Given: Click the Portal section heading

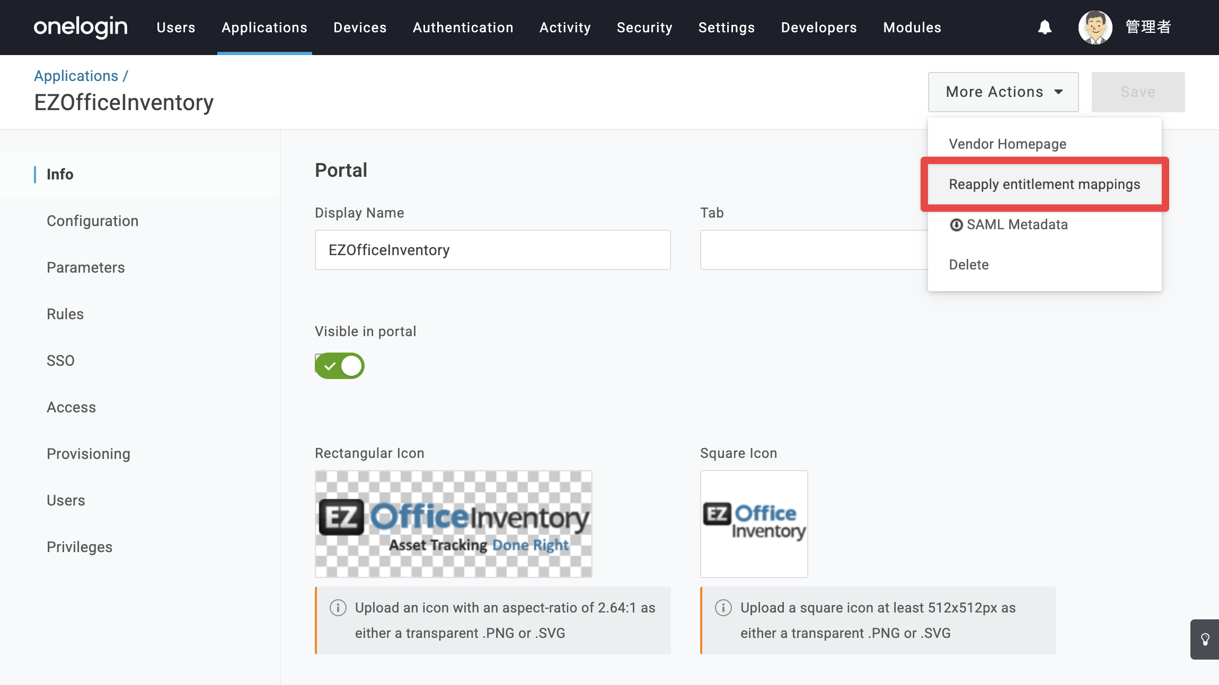Looking at the screenshot, I should click(x=341, y=170).
